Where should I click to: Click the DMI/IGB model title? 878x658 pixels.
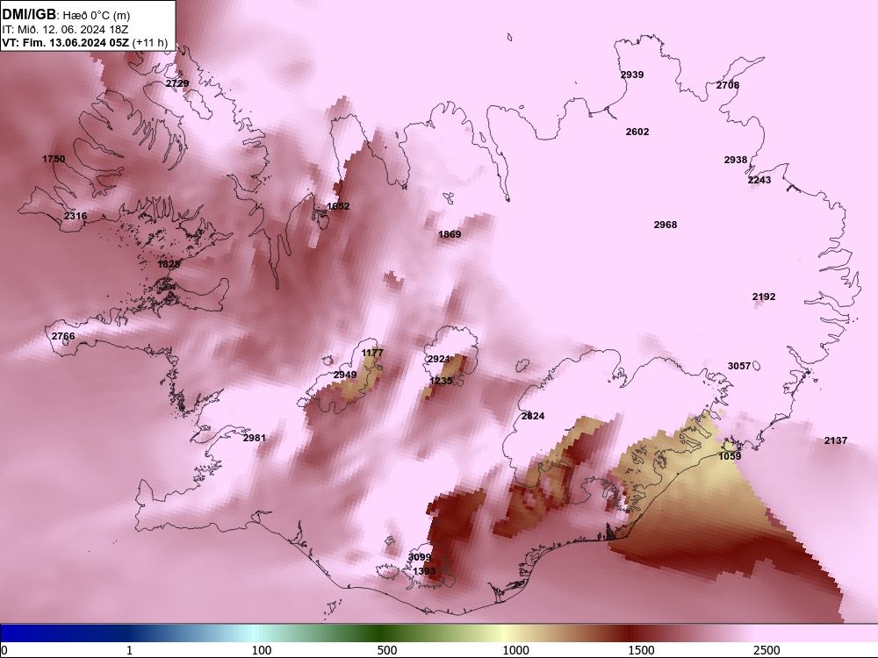[x=29, y=15]
